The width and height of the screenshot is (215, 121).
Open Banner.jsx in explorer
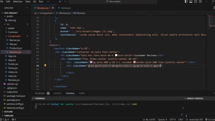click(x=15, y=40)
